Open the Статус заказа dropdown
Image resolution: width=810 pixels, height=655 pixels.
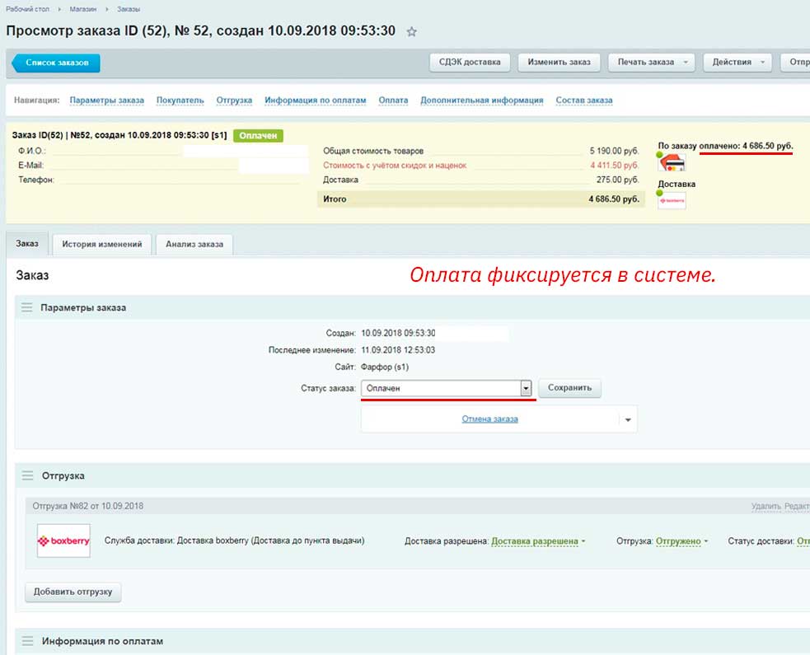447,388
